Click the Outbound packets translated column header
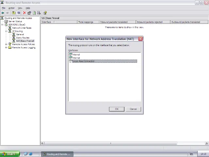This screenshot has height=157, width=209. [x=189, y=22]
